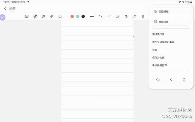Open the pen thickness line setting
This screenshot has width=195, height=122.
click(x=92, y=17)
